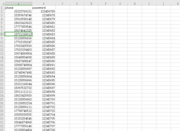Select cell with 15555555555
The width and height of the screenshot is (180, 131).
pos(19,115)
